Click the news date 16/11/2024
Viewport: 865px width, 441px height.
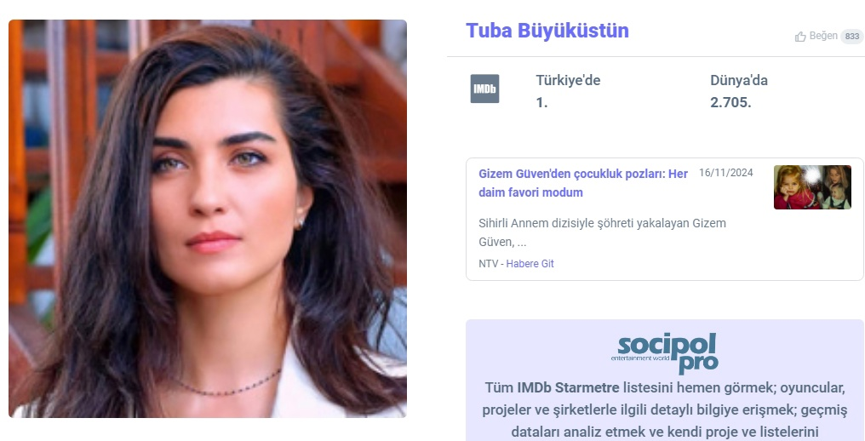tap(725, 173)
